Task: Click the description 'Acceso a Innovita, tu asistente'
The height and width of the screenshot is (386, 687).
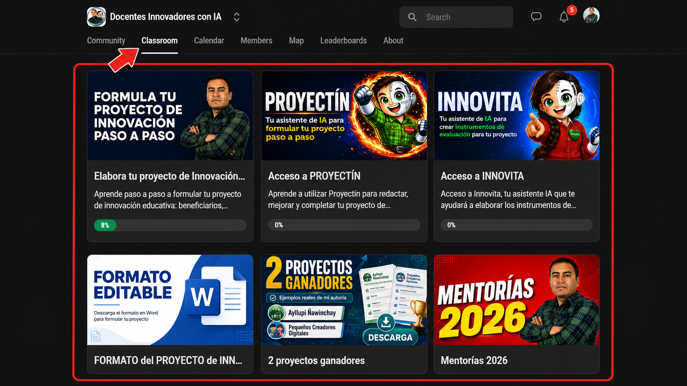Action: point(508,199)
